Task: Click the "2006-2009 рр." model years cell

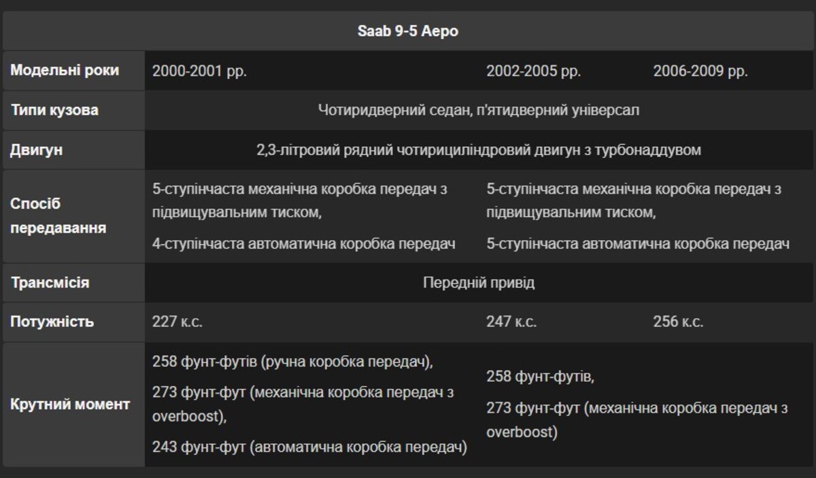Action: pyautogui.click(x=700, y=71)
